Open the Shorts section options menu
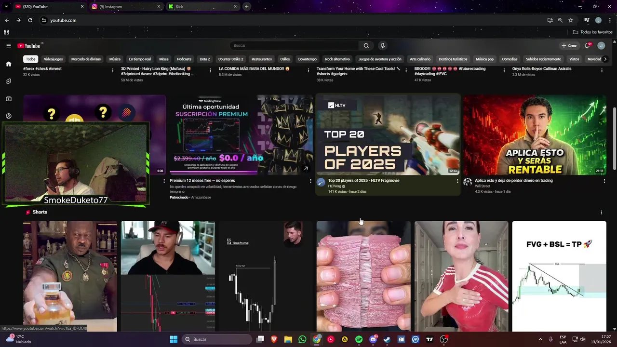This screenshot has width=617, height=347. [601, 213]
